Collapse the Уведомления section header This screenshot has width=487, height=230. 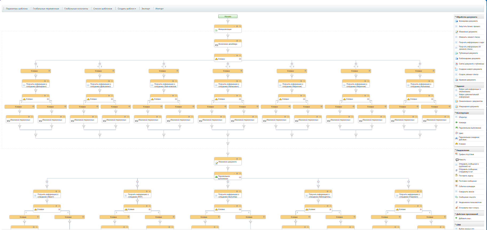click(462, 150)
